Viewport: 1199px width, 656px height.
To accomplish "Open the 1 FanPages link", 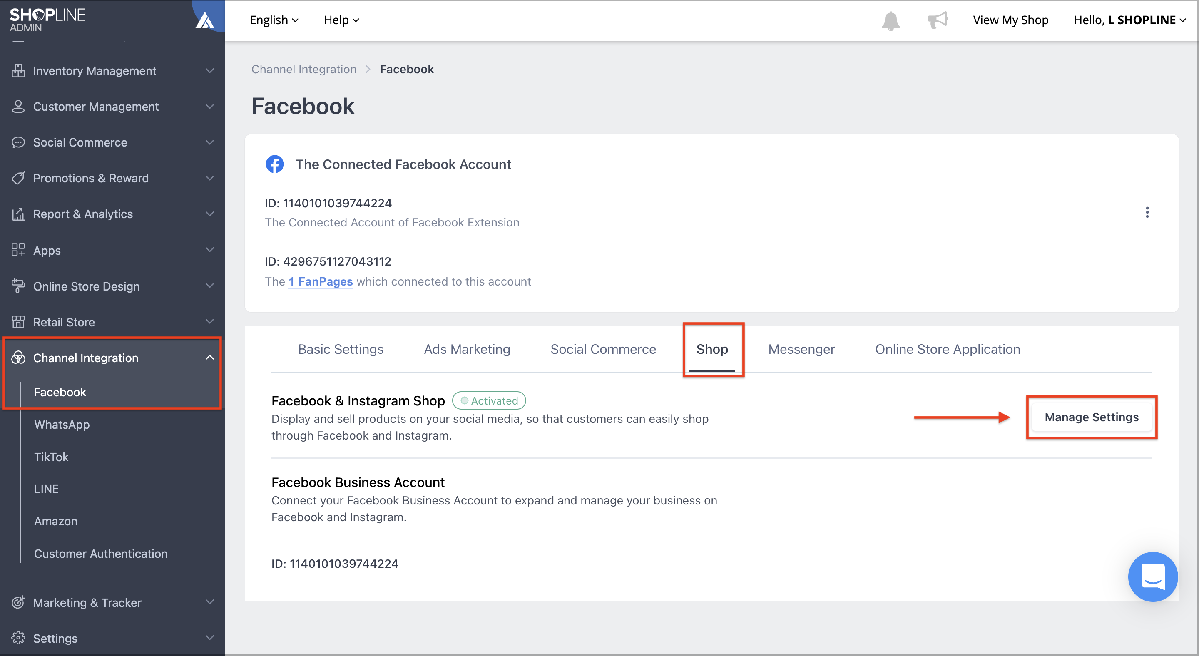I will [320, 281].
